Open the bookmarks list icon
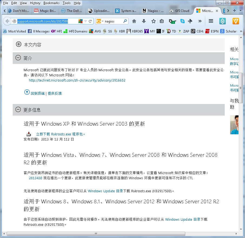This screenshot has width=245, height=238. pos(162,21)
